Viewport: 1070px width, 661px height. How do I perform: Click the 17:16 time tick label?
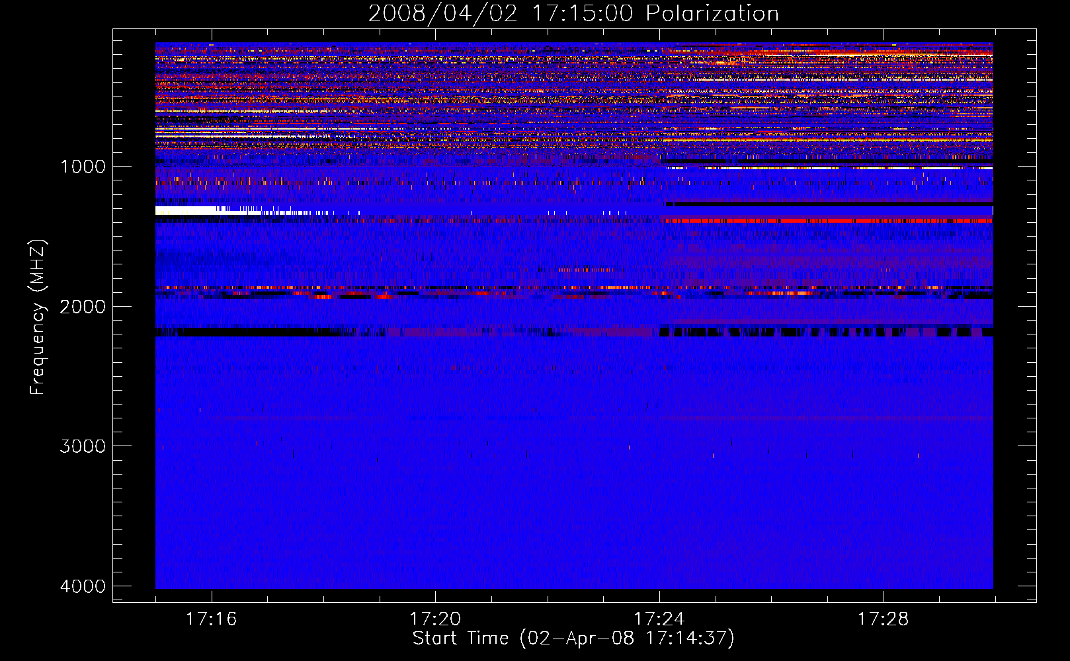pos(211,619)
